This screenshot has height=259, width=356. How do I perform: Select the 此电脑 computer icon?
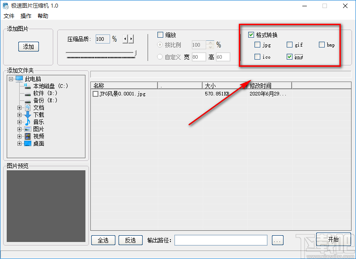(x=19, y=79)
